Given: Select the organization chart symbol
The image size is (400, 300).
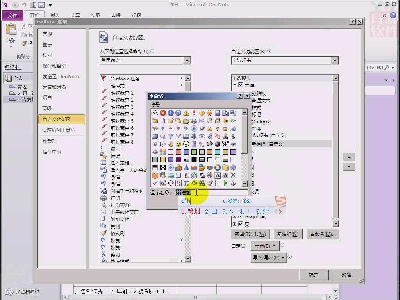Looking at the screenshot, I should pos(155,113).
